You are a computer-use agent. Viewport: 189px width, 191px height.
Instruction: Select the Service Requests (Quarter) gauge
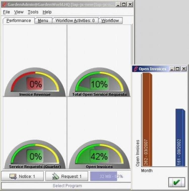[x=35, y=154]
